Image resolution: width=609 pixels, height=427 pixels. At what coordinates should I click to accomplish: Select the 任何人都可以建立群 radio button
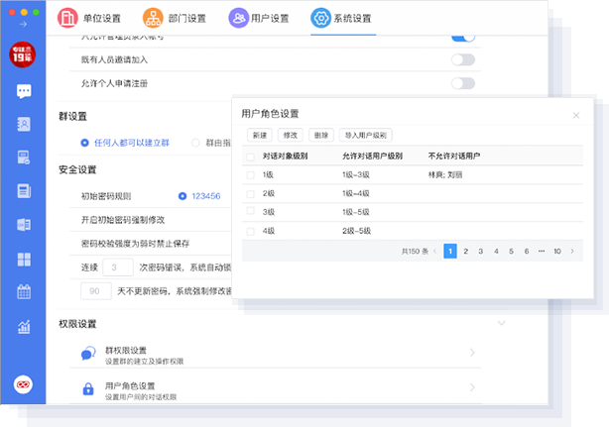pyautogui.click(x=85, y=143)
